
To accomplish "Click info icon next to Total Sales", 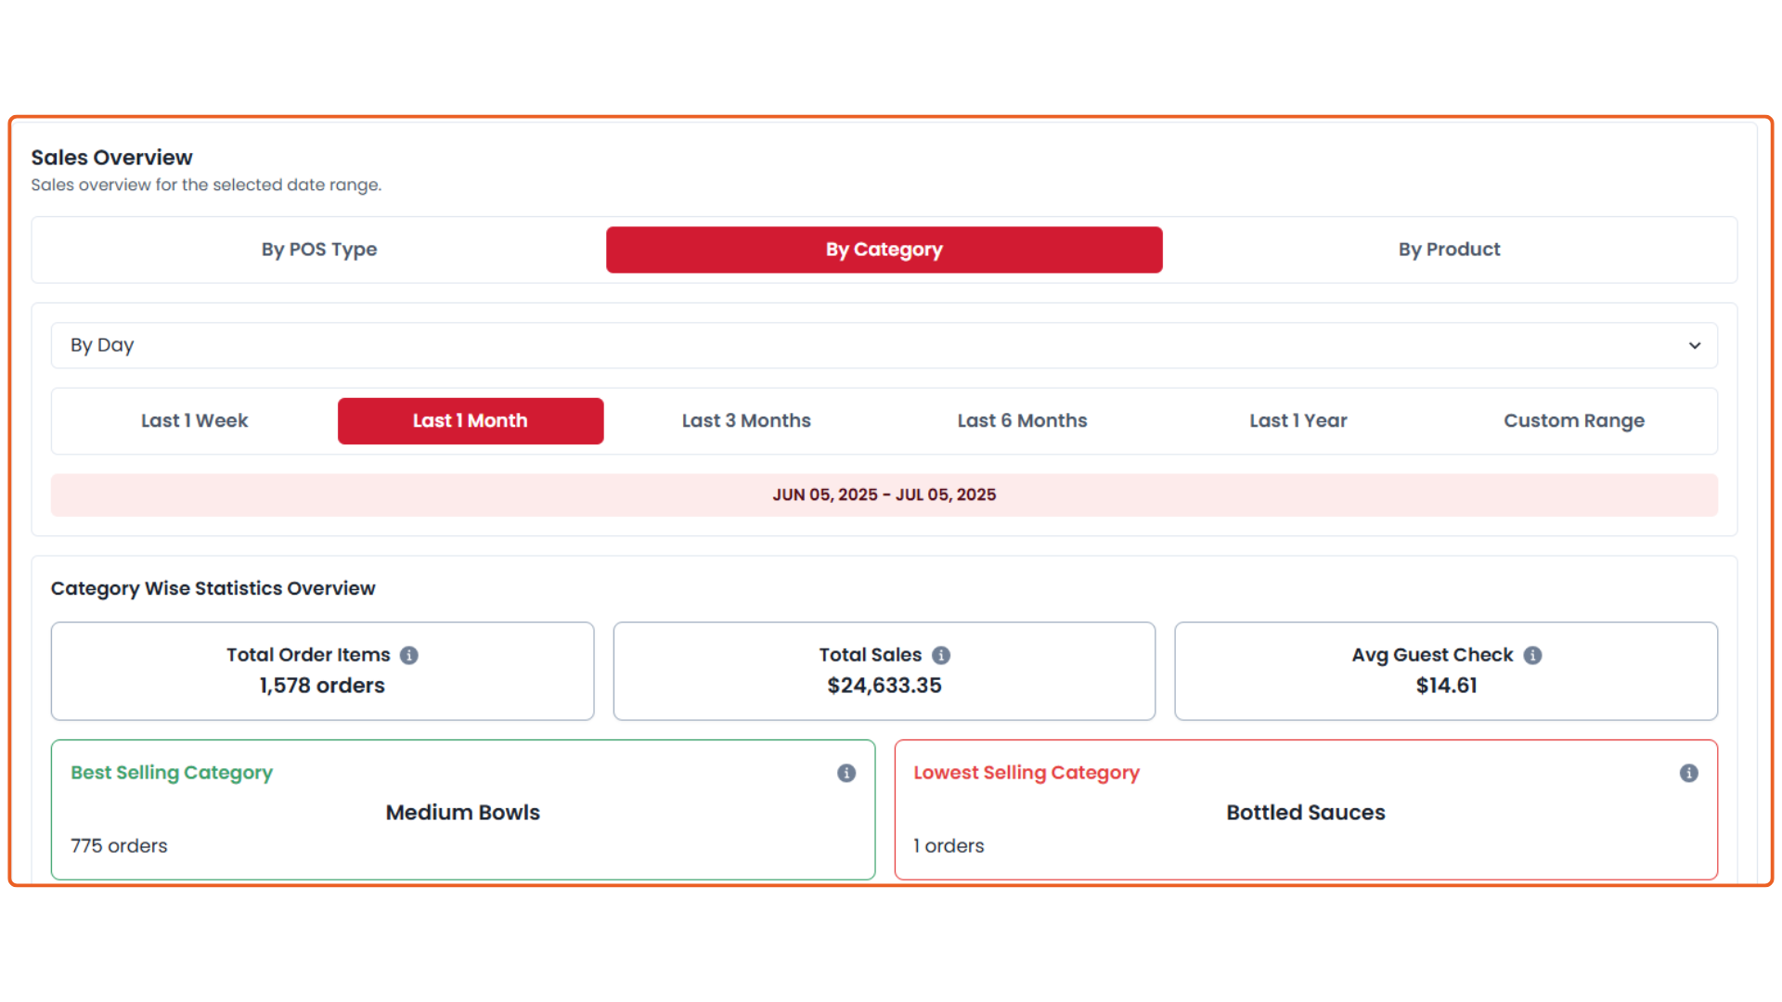I will tap(941, 655).
